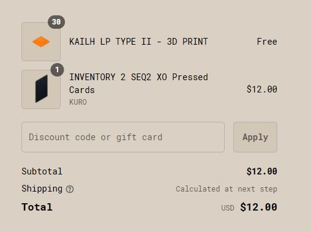Click the $12.00 price of Pressed Cards

(262, 89)
